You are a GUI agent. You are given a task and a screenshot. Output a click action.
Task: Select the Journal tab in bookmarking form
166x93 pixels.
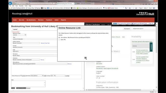pos(15,30)
